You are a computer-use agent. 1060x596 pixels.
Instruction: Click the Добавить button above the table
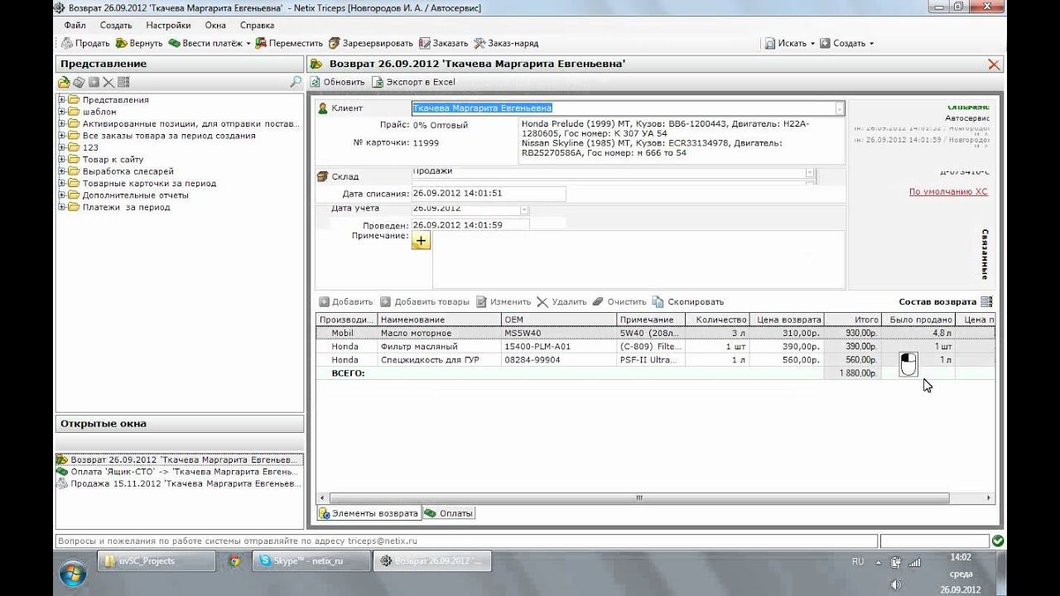[346, 302]
